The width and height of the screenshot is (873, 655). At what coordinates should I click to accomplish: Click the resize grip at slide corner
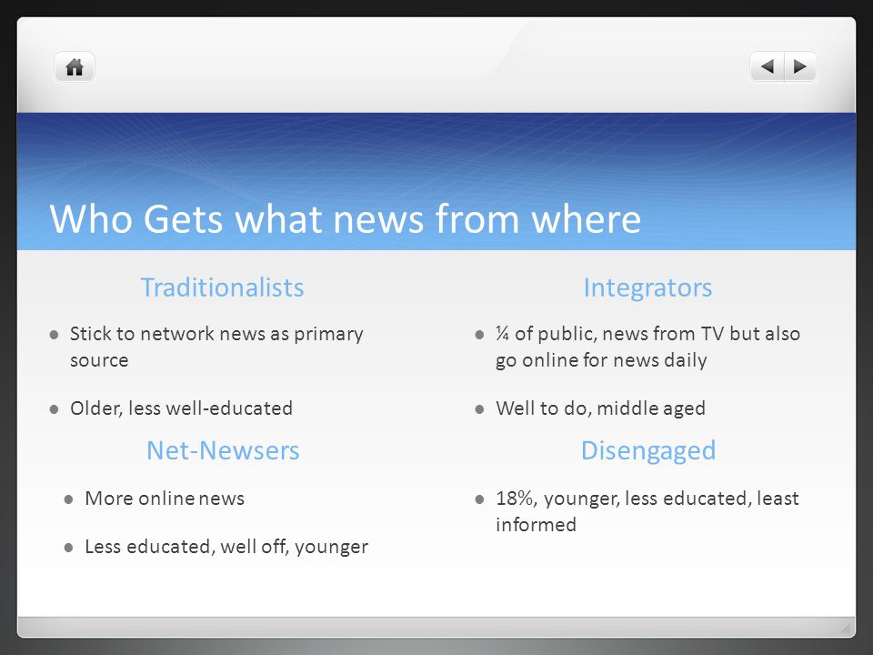(847, 629)
